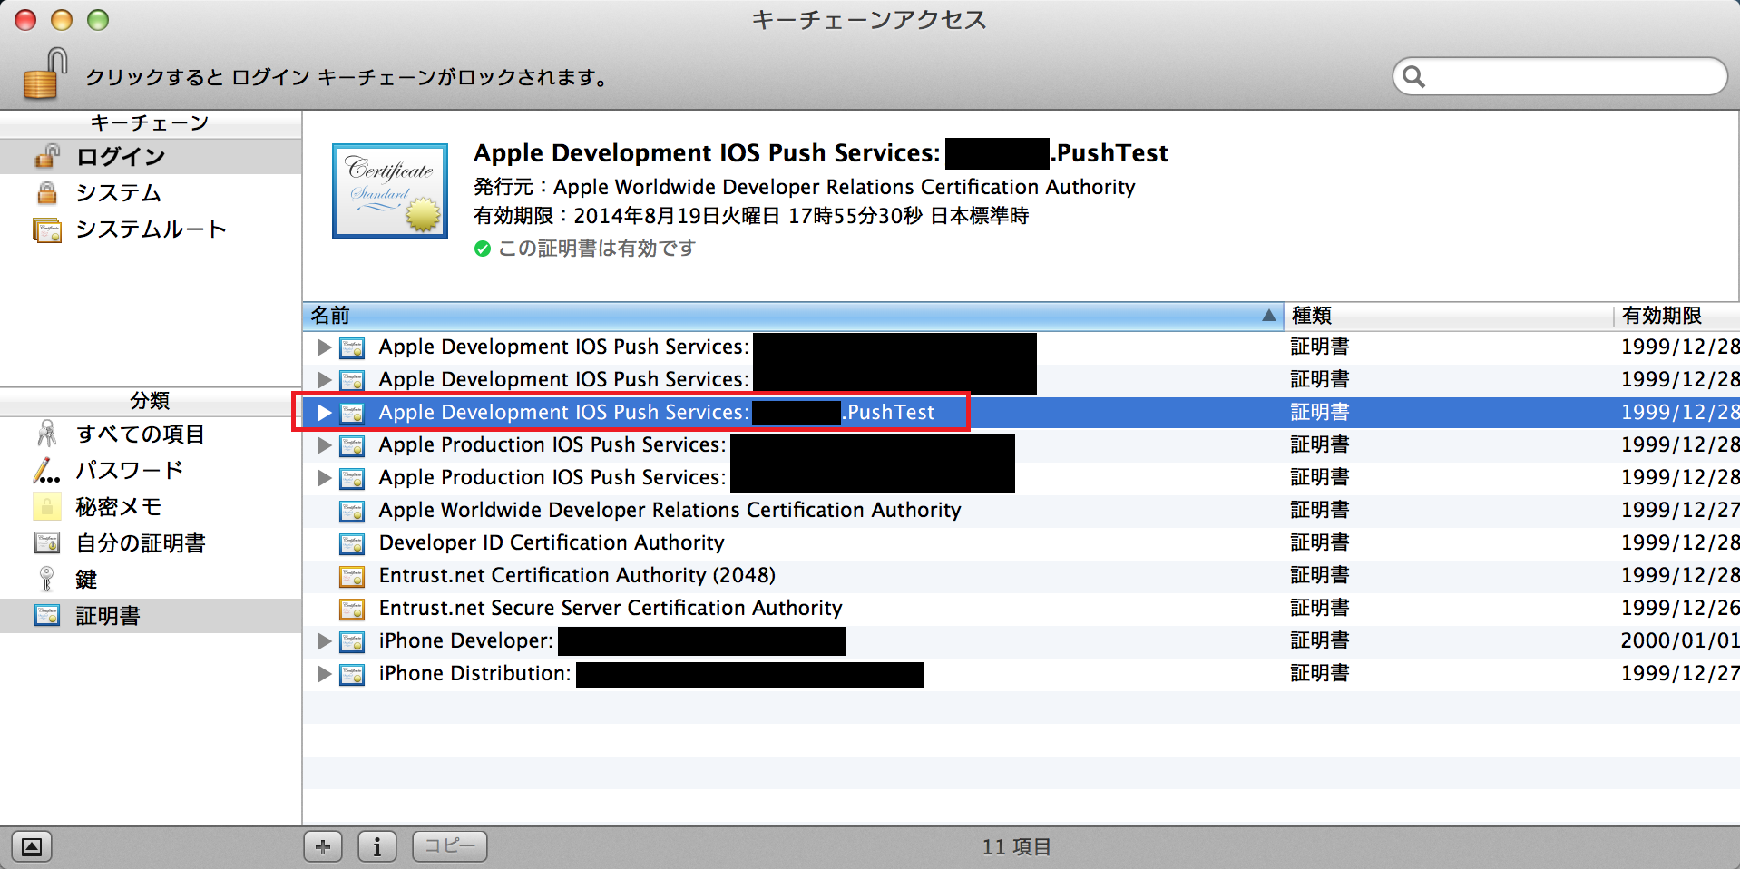1740x869 pixels.
Task: Click the 自分の証明書 icon
Action: point(47,542)
